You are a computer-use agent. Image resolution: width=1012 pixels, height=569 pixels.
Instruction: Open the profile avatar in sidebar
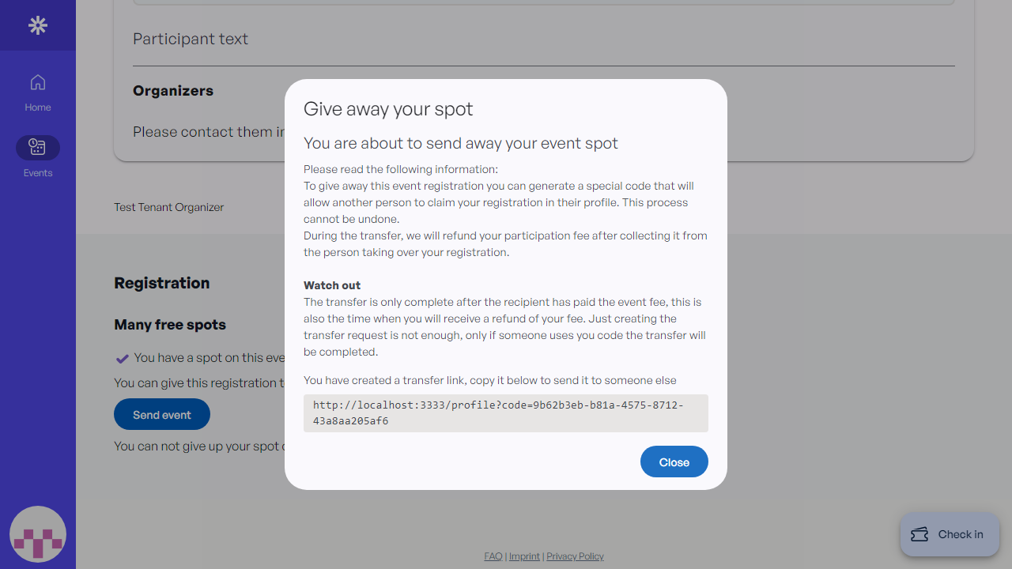pos(38,534)
